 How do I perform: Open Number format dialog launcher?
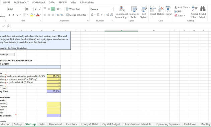[112, 21]
